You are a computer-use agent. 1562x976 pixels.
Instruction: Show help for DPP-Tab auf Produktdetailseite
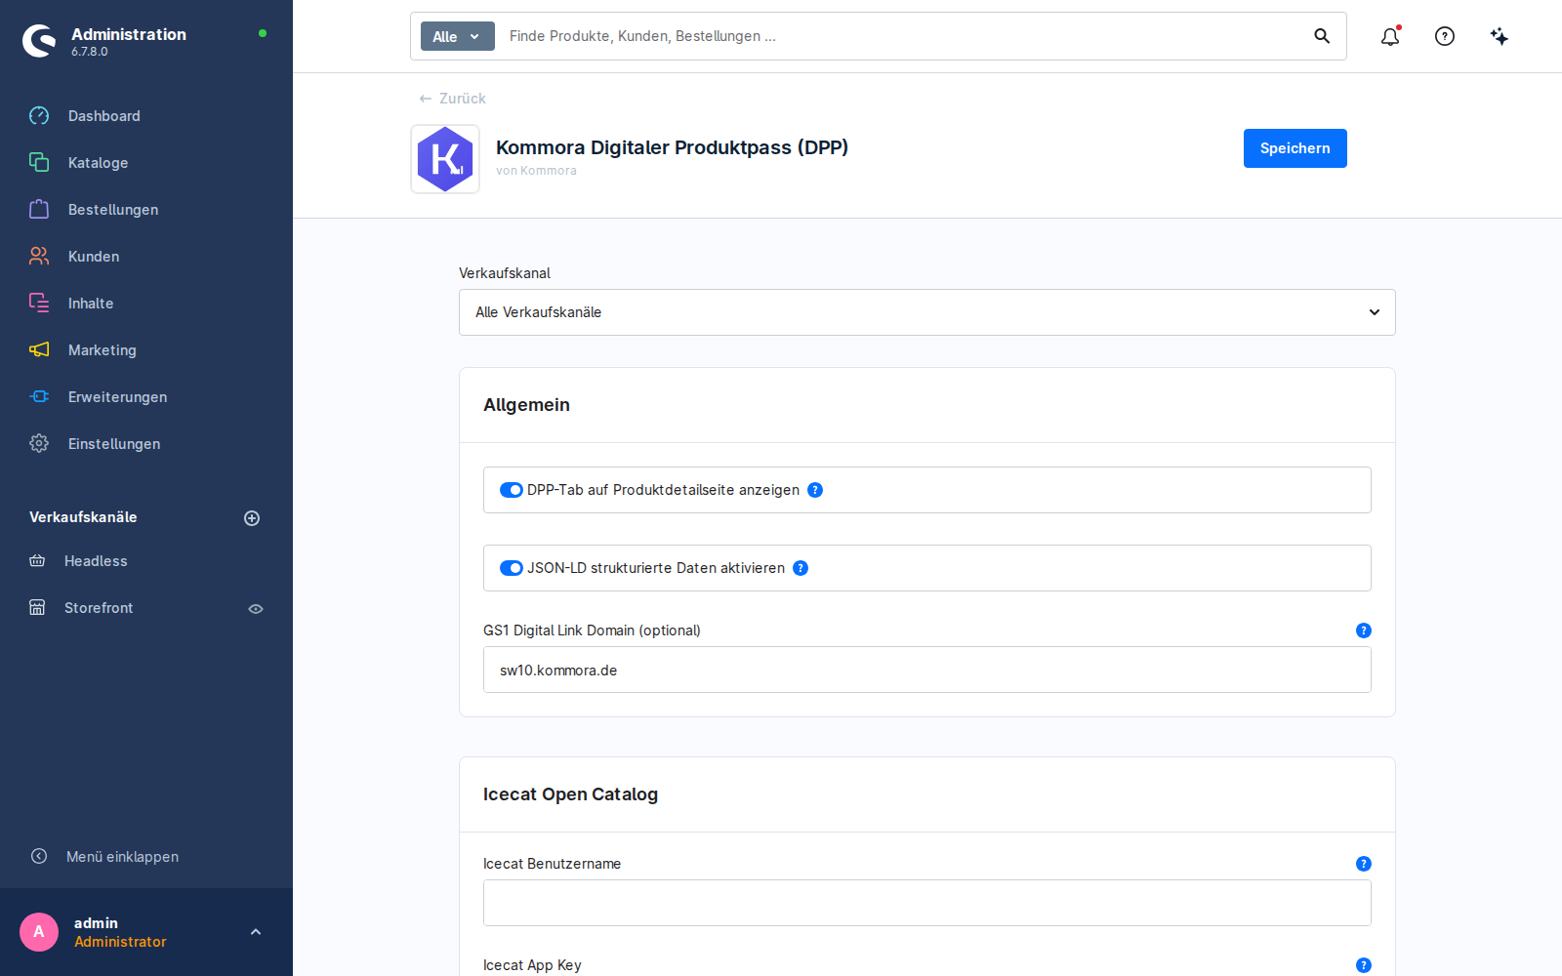coord(815,490)
